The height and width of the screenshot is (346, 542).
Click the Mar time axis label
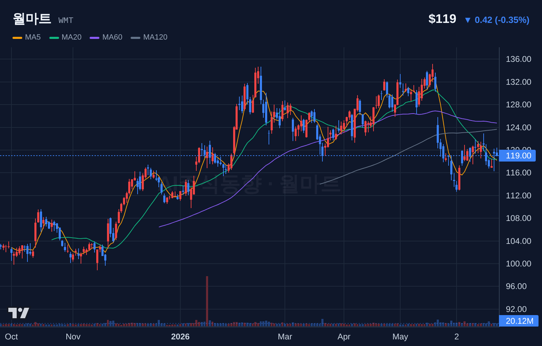pyautogui.click(x=285, y=337)
